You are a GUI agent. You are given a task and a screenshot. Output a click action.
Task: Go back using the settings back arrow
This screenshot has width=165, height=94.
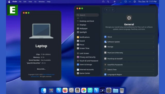107,10
